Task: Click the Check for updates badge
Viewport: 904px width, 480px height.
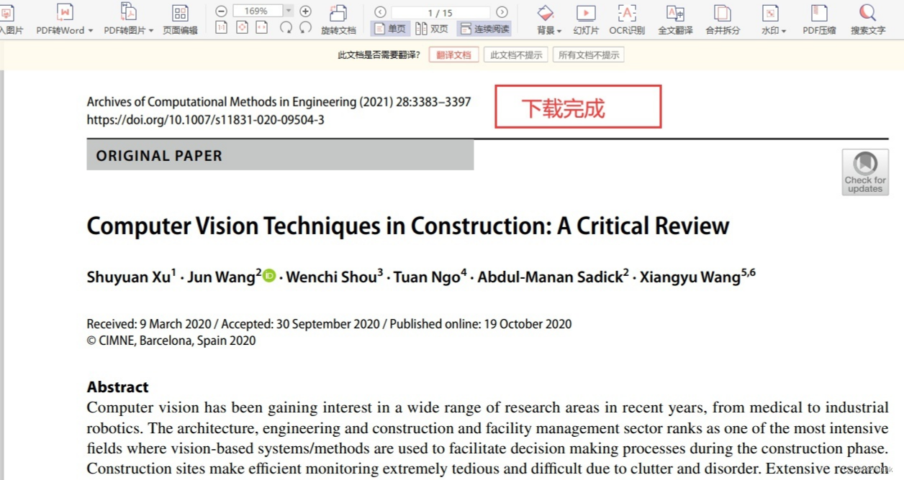Action: [x=865, y=172]
